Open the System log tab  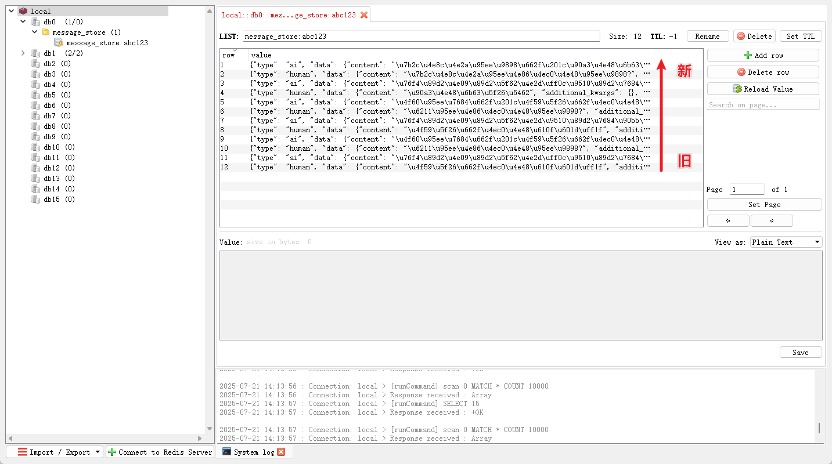254,452
